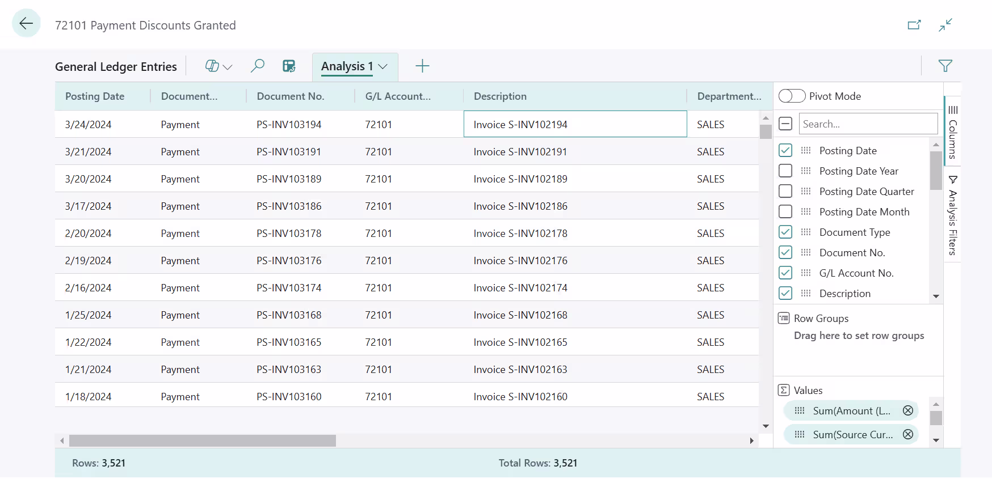Click document PS-INV103160
The image size is (992, 479).
[x=289, y=397]
